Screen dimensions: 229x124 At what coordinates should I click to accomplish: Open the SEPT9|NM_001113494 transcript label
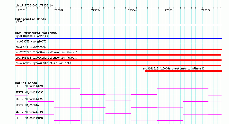tap(29, 118)
